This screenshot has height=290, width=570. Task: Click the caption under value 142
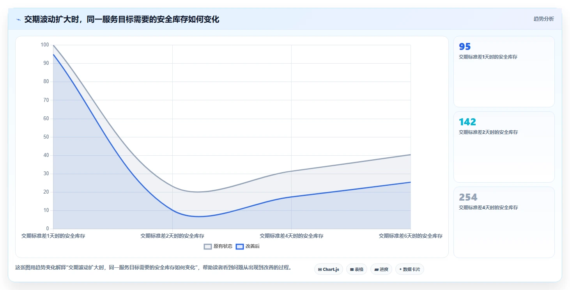[x=488, y=132]
